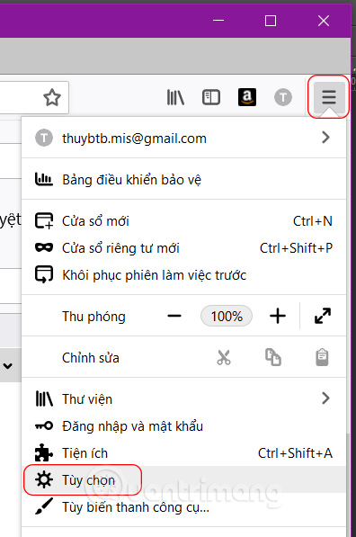Open Thư viện menu item

pyautogui.click(x=183, y=399)
